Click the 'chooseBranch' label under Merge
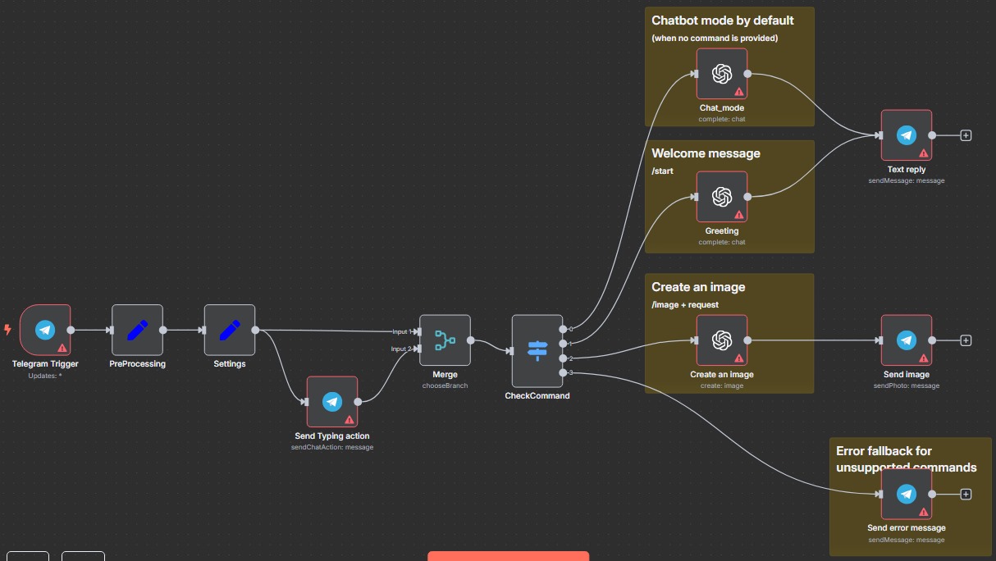This screenshot has width=996, height=561. click(445, 385)
